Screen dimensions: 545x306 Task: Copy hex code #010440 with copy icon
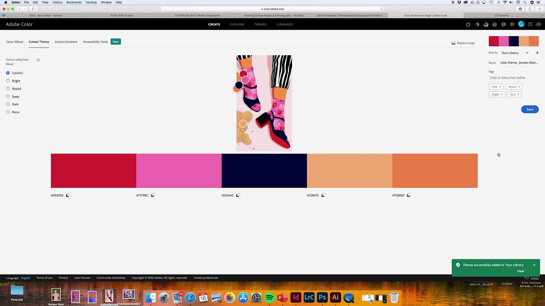(238, 195)
